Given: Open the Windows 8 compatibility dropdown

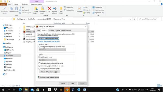Looking at the screenshot, I should point(52,50).
